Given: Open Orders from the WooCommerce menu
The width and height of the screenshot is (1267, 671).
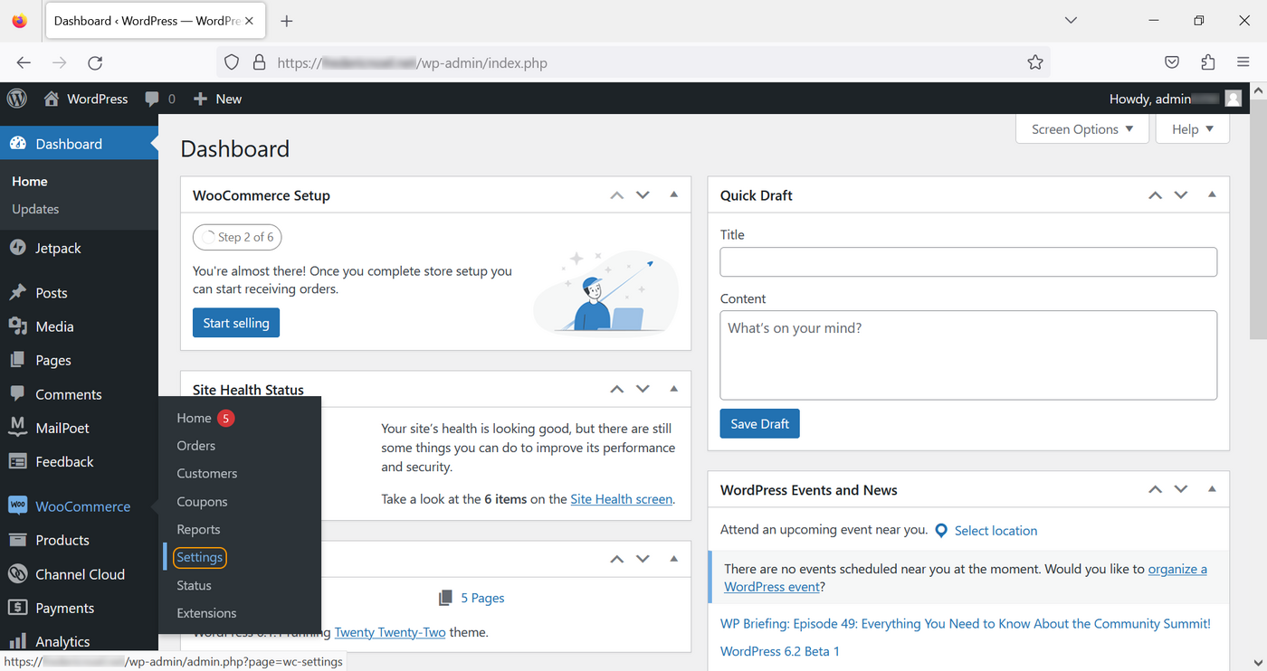Looking at the screenshot, I should pos(195,445).
